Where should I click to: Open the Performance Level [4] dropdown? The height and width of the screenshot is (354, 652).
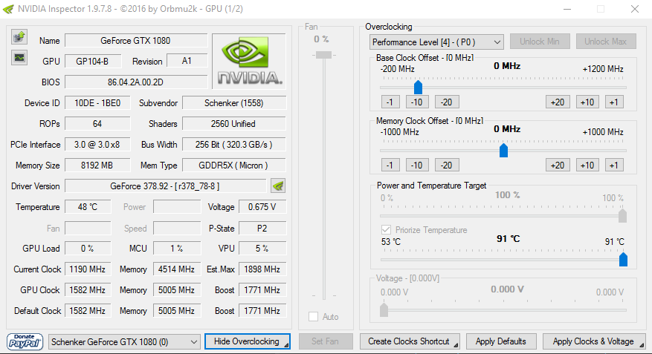click(436, 42)
